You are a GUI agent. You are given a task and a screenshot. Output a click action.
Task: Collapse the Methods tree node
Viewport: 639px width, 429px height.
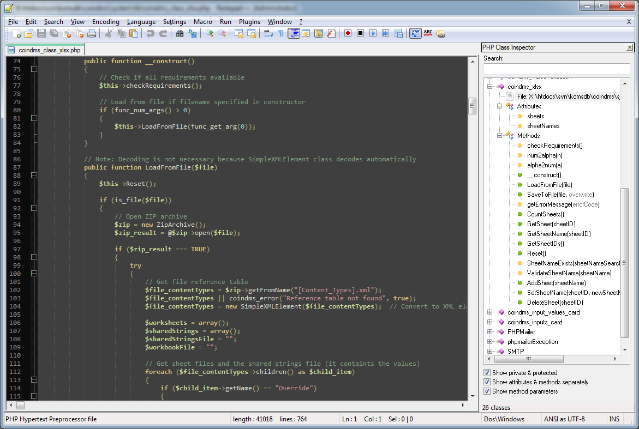[500, 136]
